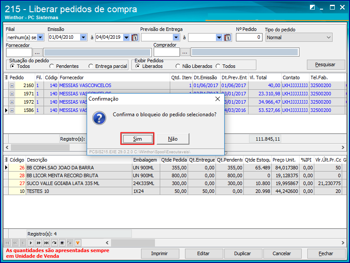Viewport: 350px width, 263px height.
Task: Click the items grid column chooser icon
Action: (x=6, y=160)
